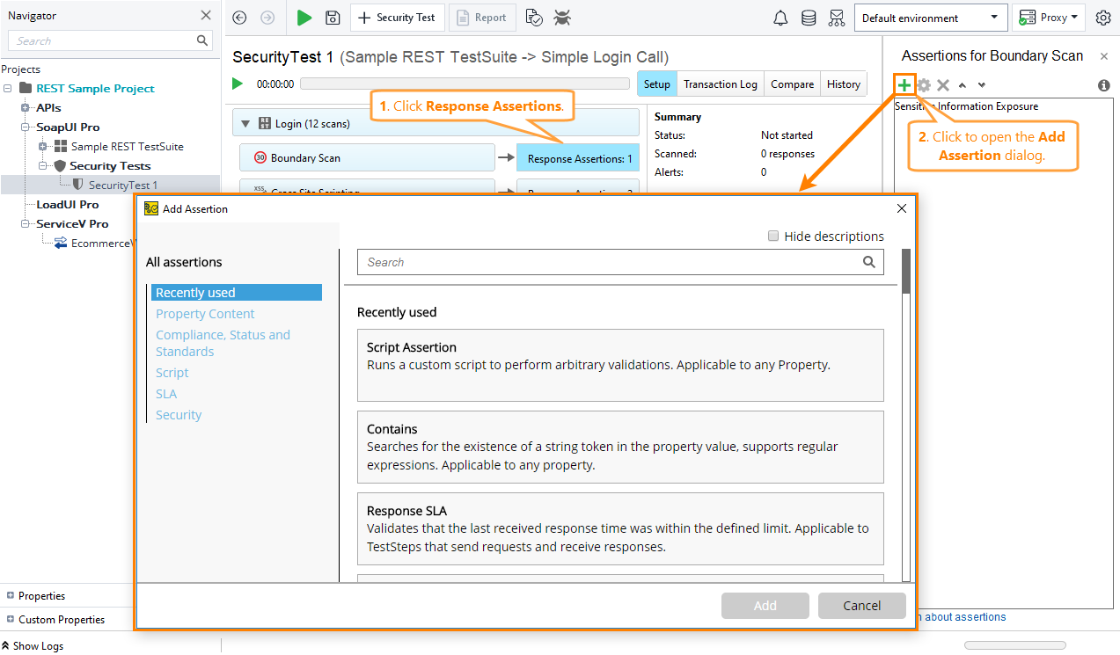1120x655 pixels.
Task: Select the Security assertion category
Action: pyautogui.click(x=179, y=415)
